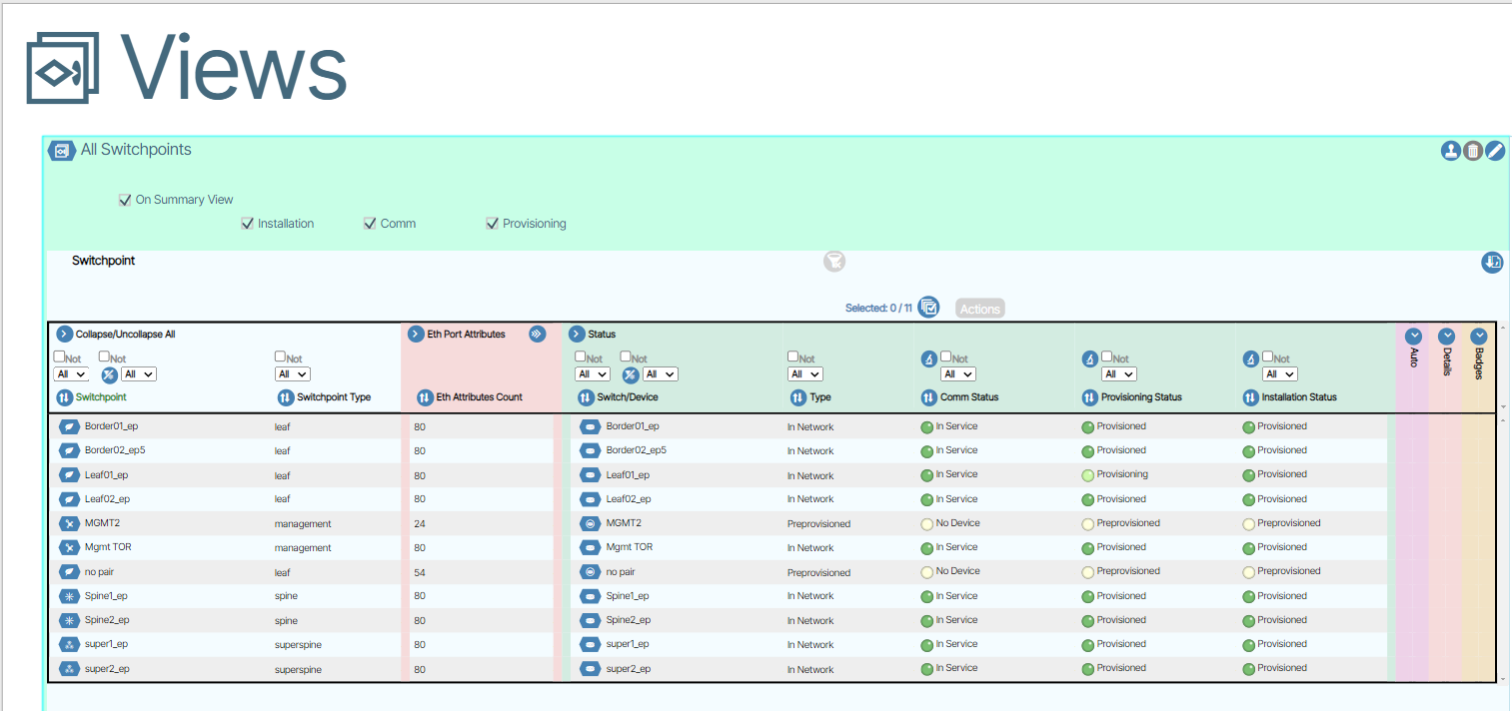Click the delete view trash icon
Image resolution: width=1512 pixels, height=711 pixels.
[x=1473, y=151]
